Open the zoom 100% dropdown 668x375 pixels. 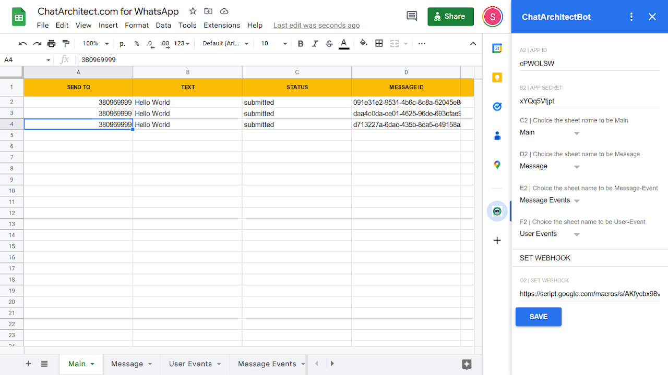coord(96,44)
